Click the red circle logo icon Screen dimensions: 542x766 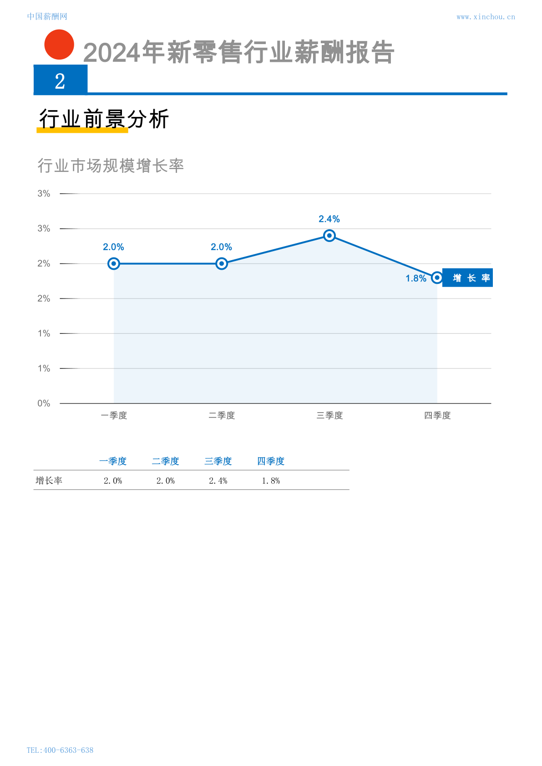(59, 45)
